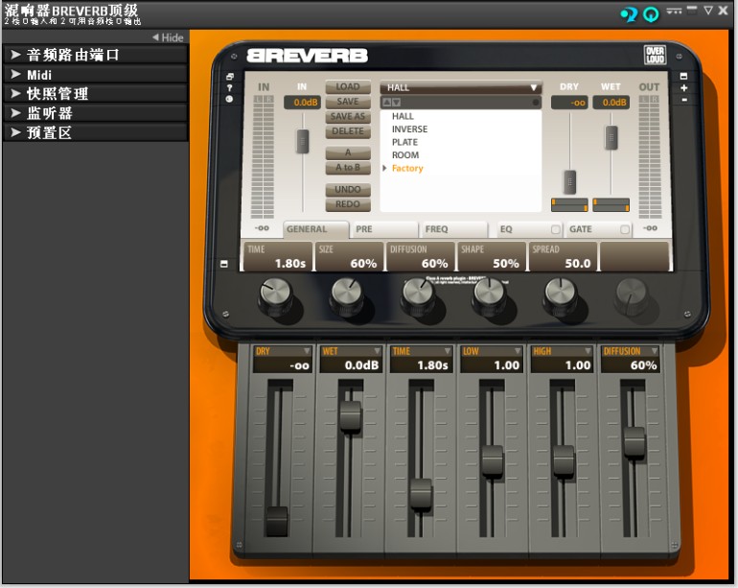The image size is (738, 588).
Task: Click the A compare button
Action: tap(348, 153)
